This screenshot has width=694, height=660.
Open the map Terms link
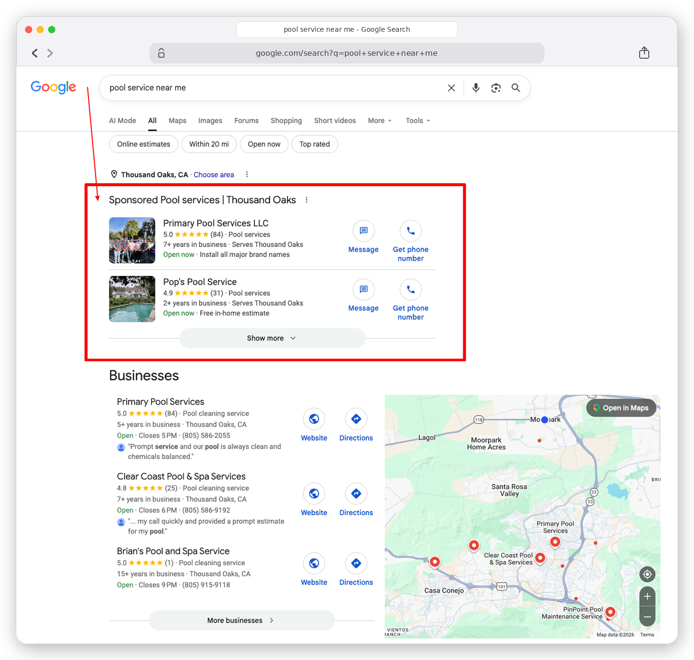(x=647, y=635)
